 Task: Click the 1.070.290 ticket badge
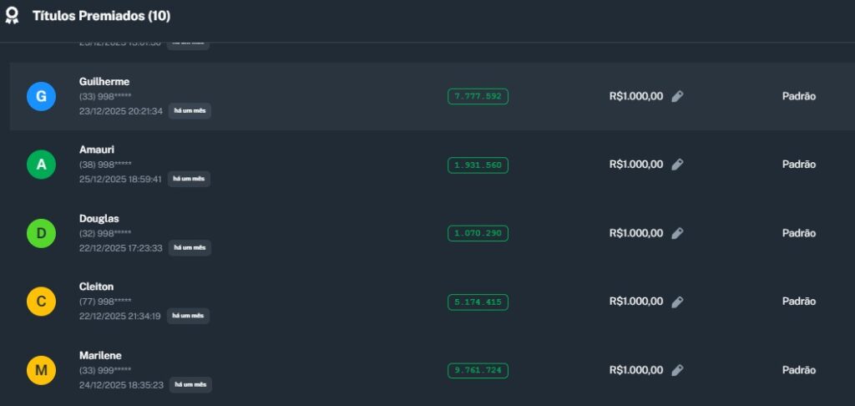478,233
